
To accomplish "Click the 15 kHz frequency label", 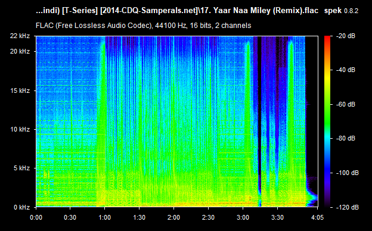I will click(20, 90).
